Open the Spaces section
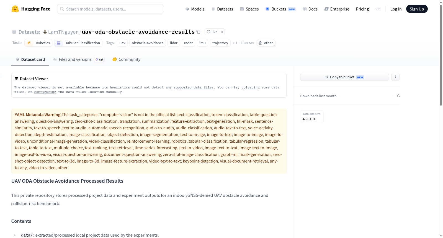This screenshot has width=443, height=238. (x=249, y=9)
